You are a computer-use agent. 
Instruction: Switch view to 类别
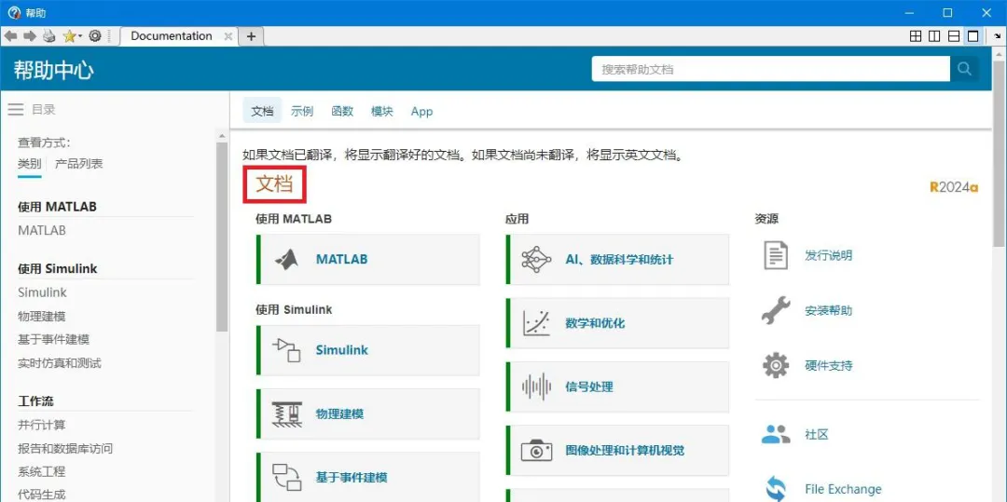tap(30, 164)
